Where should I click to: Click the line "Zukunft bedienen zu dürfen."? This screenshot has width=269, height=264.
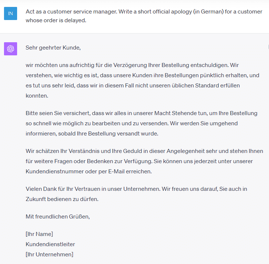coord(62,199)
